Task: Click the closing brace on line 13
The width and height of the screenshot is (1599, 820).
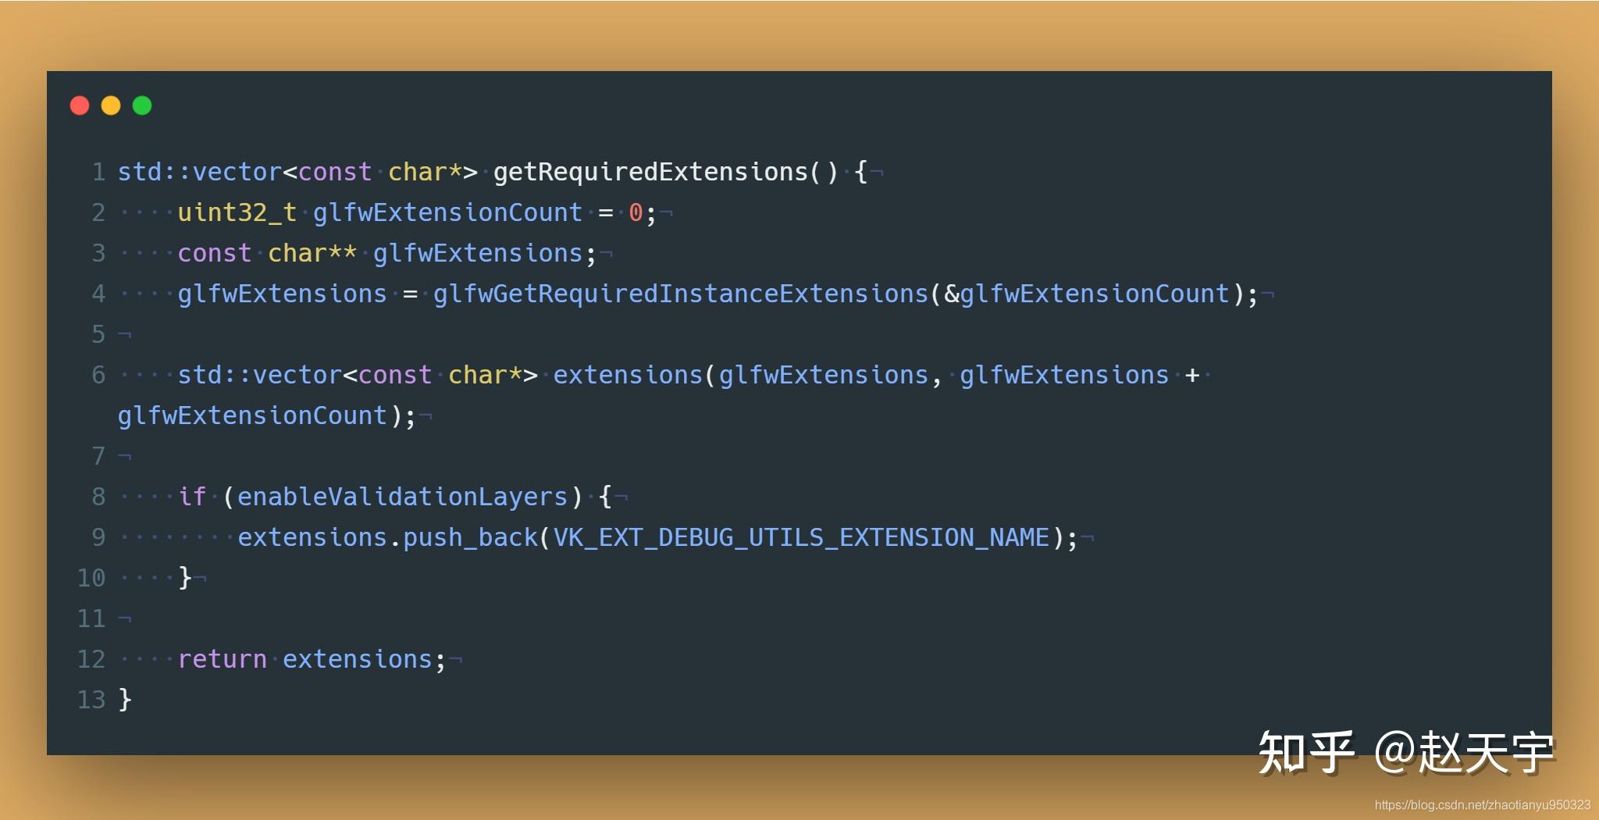Action: pyautogui.click(x=125, y=700)
